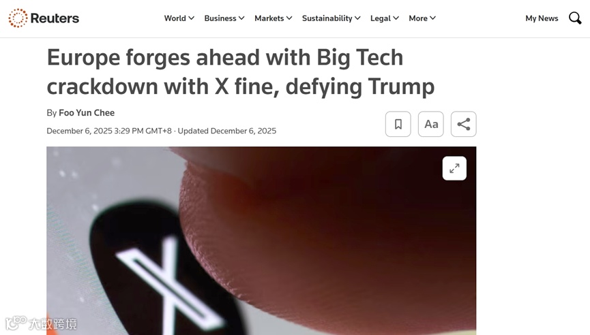The image size is (590, 335).
Task: Expand the Legal dropdown chevron
Action: tap(396, 18)
